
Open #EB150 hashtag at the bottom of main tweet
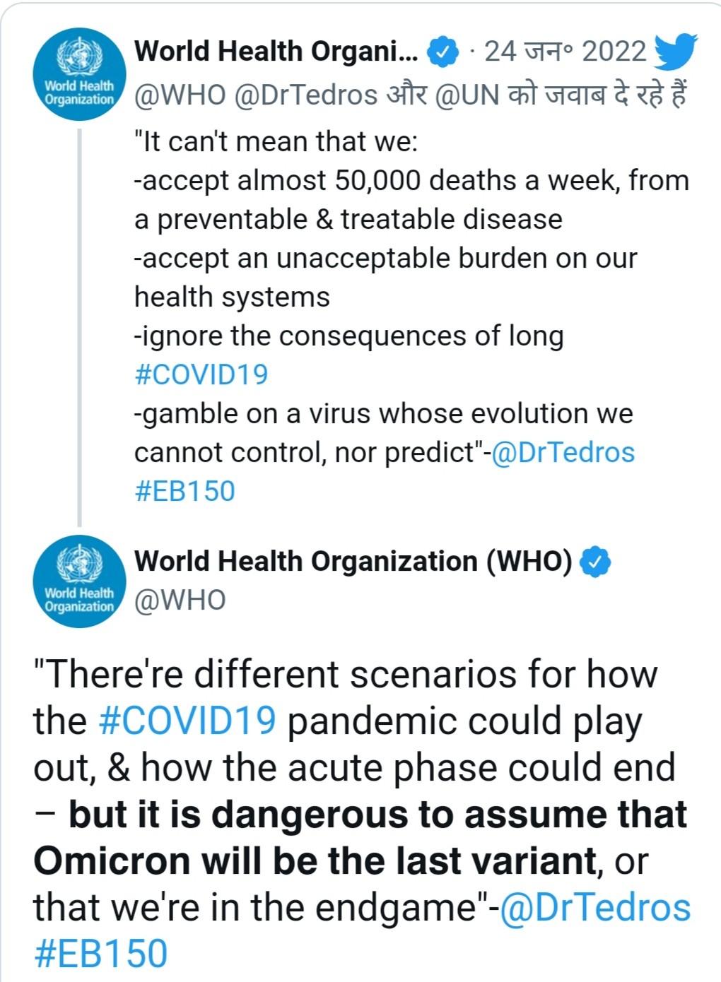(100, 954)
